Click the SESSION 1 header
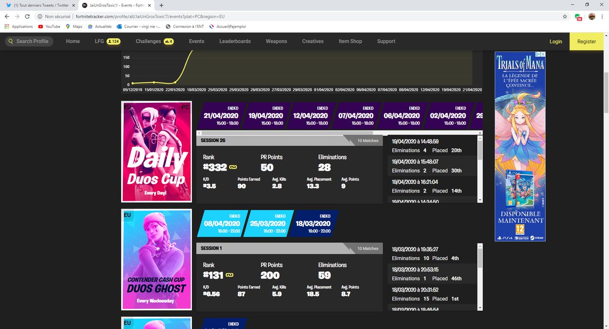Image resolution: width=609 pixels, height=329 pixels. coord(289,249)
